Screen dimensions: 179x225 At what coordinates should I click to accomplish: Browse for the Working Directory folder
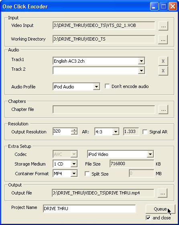163,39
